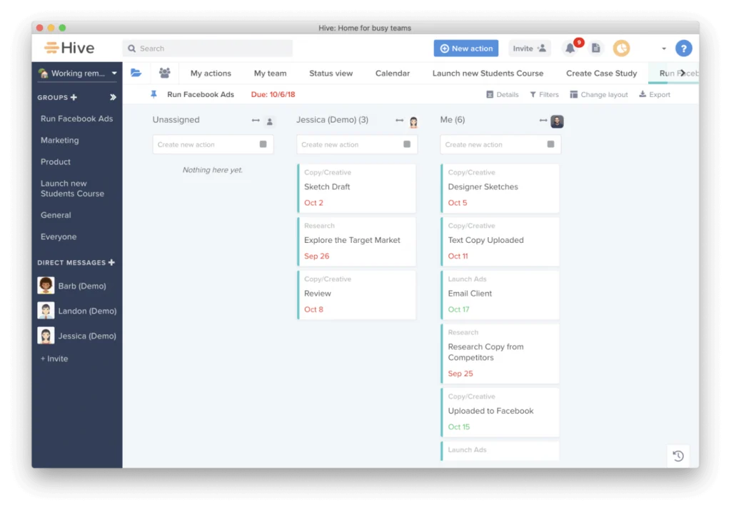Switch to the Status view tab
This screenshot has height=510, width=731.
click(x=331, y=73)
